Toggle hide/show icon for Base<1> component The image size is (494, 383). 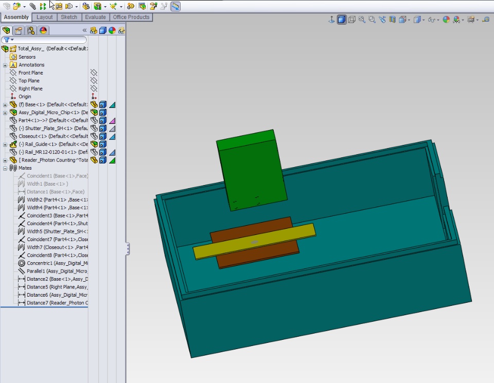pyautogui.click(x=94, y=105)
